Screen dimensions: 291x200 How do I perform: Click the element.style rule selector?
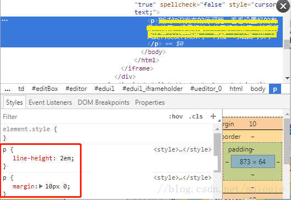[26, 129]
